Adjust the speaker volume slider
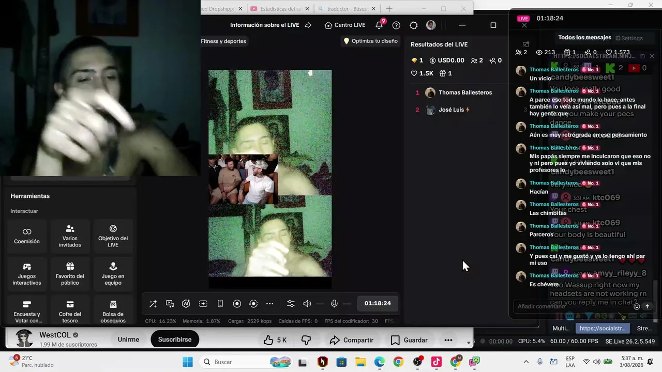 [x=320, y=304]
